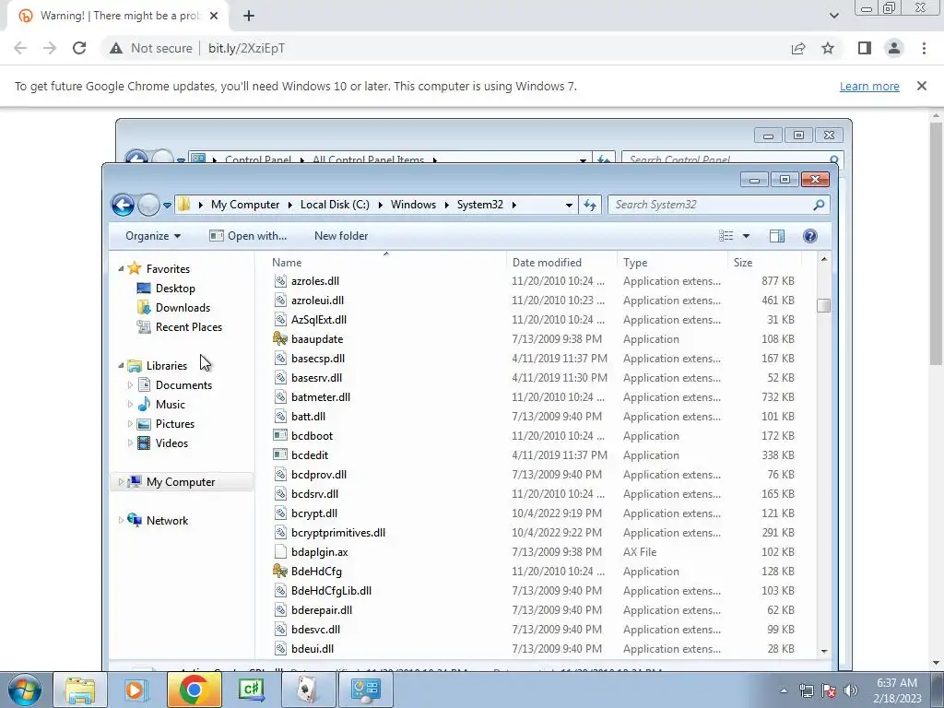Select the bcdboot application icon
944x708 pixels.
point(280,436)
